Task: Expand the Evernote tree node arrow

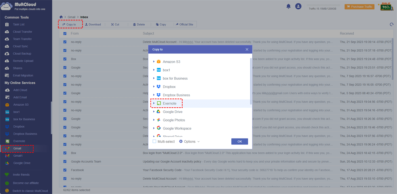Action: [x=154, y=103]
